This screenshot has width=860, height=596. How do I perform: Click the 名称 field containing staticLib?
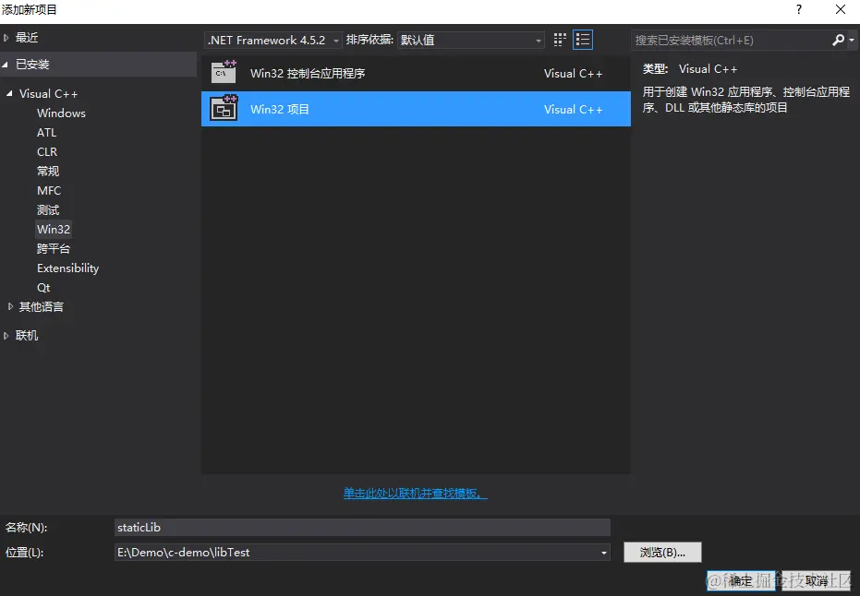click(362, 528)
